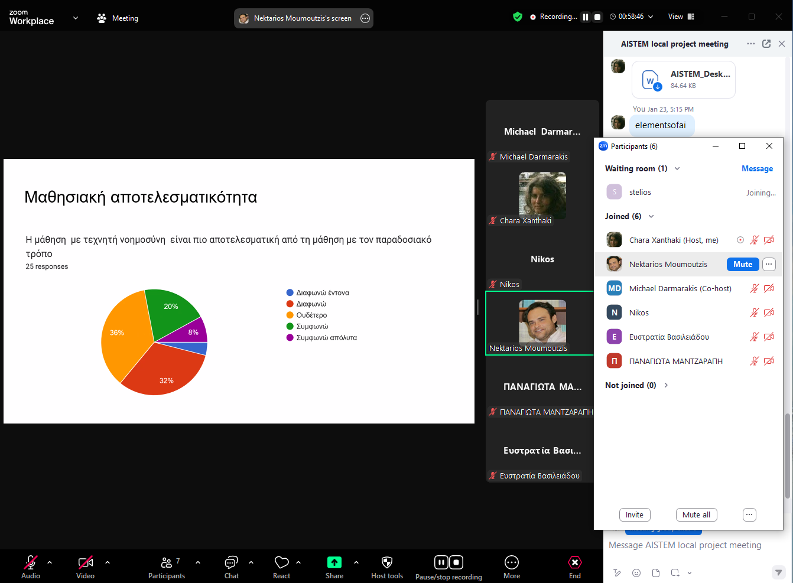Open the Chat panel icon
This screenshot has width=793, height=583.
[231, 562]
